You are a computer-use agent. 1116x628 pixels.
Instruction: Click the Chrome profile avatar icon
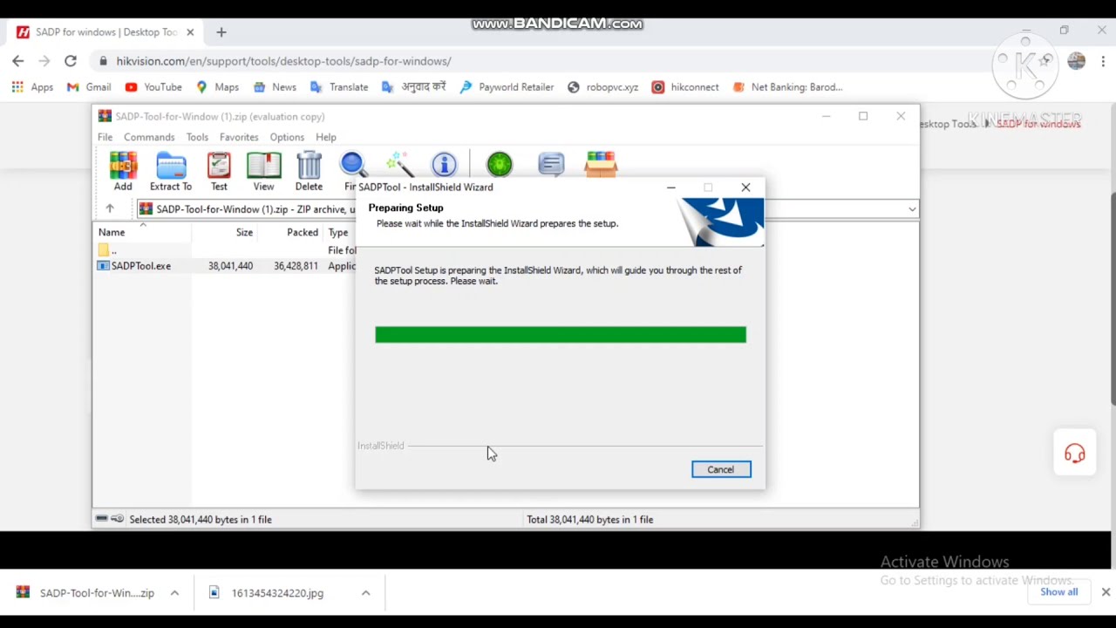click(1076, 61)
